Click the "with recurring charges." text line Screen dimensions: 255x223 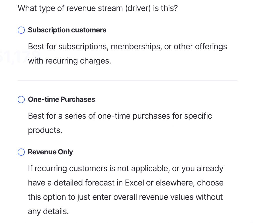click(x=69, y=61)
